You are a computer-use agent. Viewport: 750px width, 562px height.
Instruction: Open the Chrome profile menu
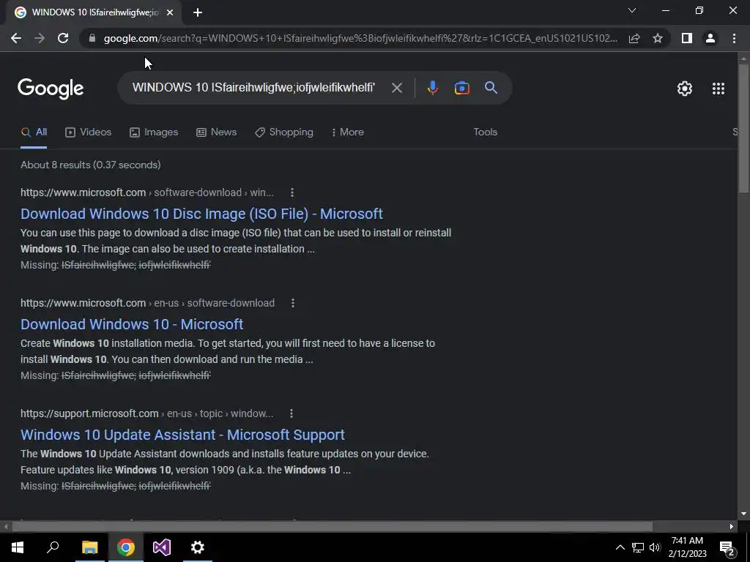tap(710, 38)
